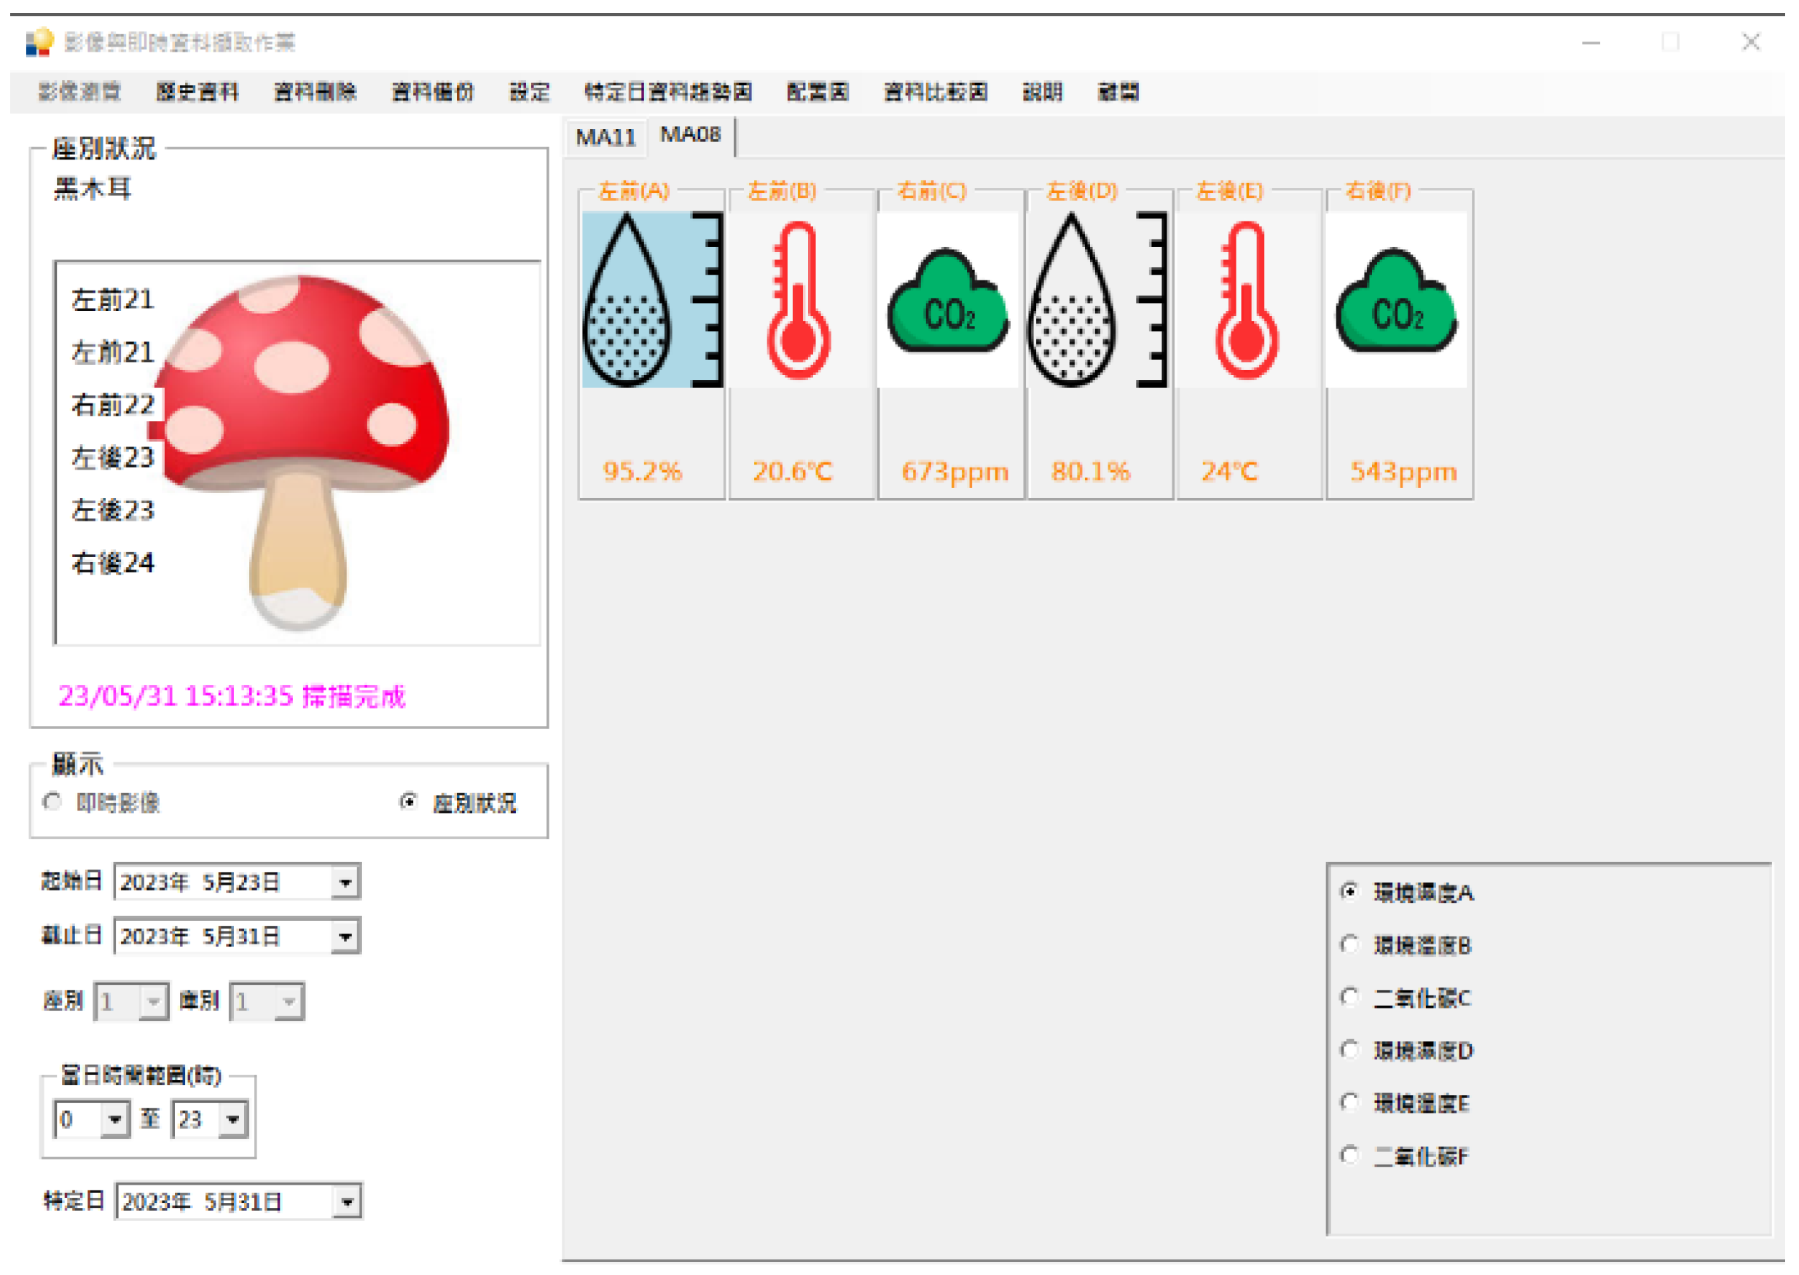Open the 資料備份 menu item
1799x1275 pixels.
coord(432,92)
